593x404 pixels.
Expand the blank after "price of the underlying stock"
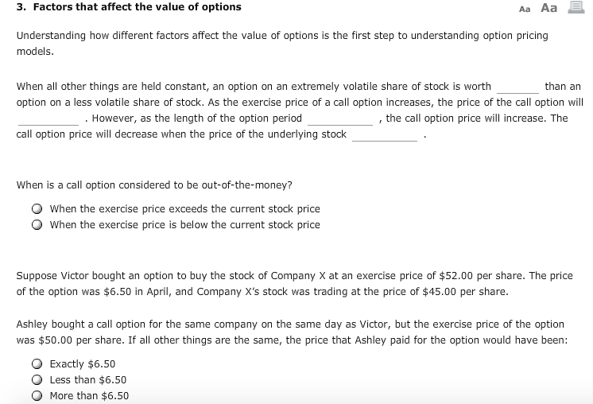pos(385,135)
